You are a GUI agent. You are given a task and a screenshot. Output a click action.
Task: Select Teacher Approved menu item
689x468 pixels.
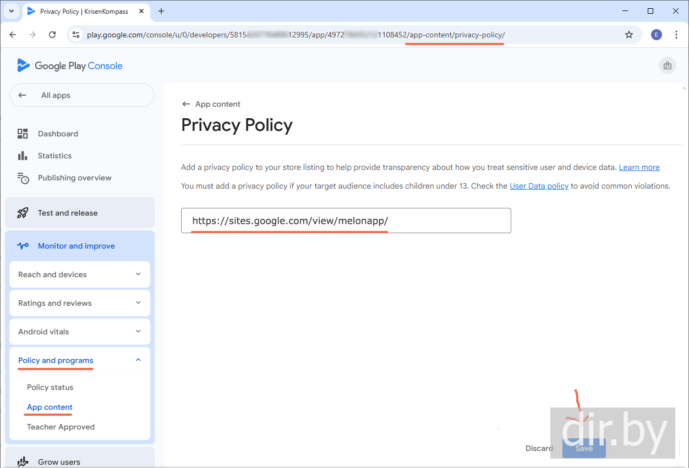[x=61, y=427]
